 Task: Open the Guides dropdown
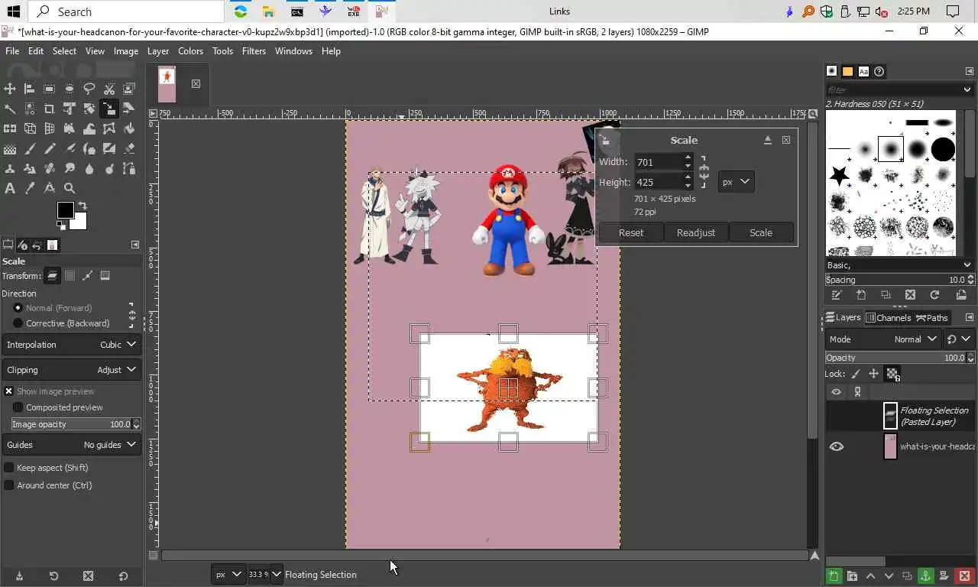coord(72,444)
